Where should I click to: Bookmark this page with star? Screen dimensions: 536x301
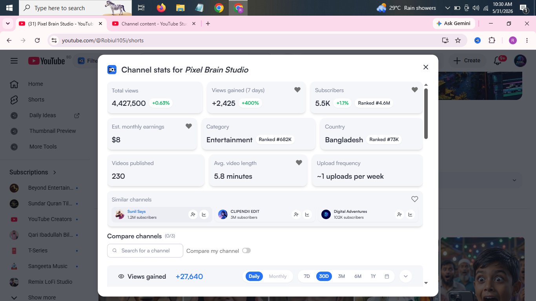458,40
